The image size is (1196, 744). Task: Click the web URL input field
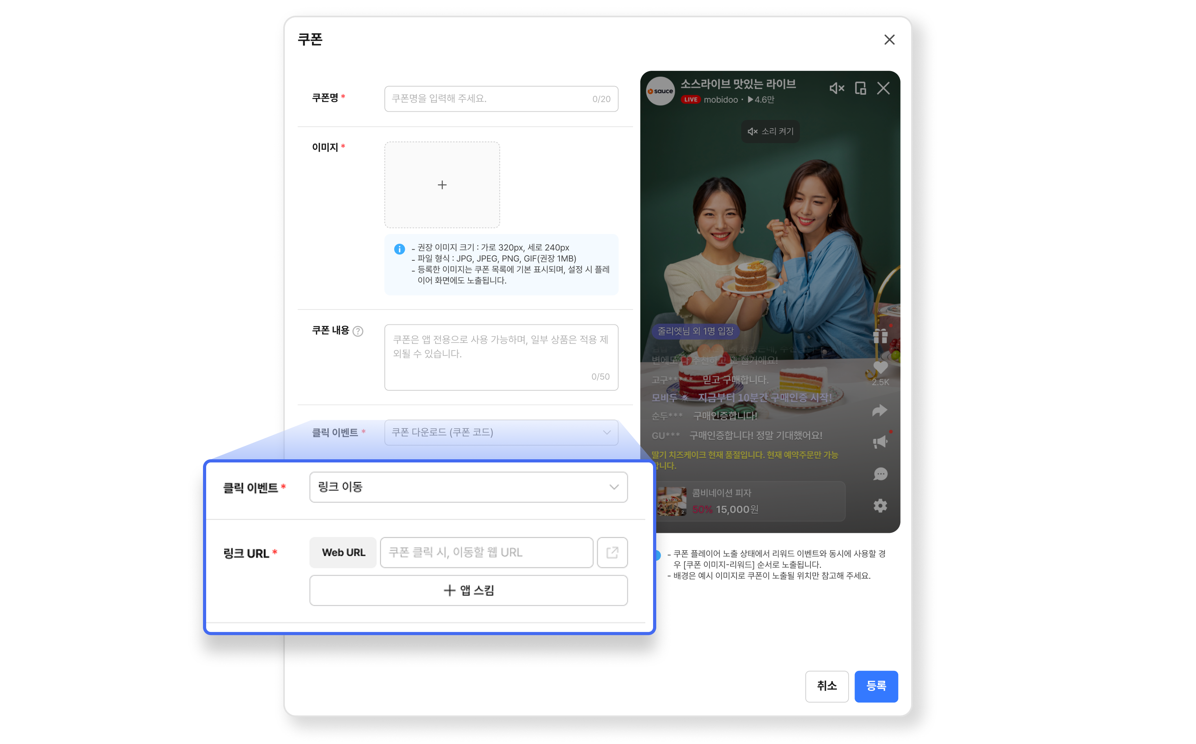486,552
